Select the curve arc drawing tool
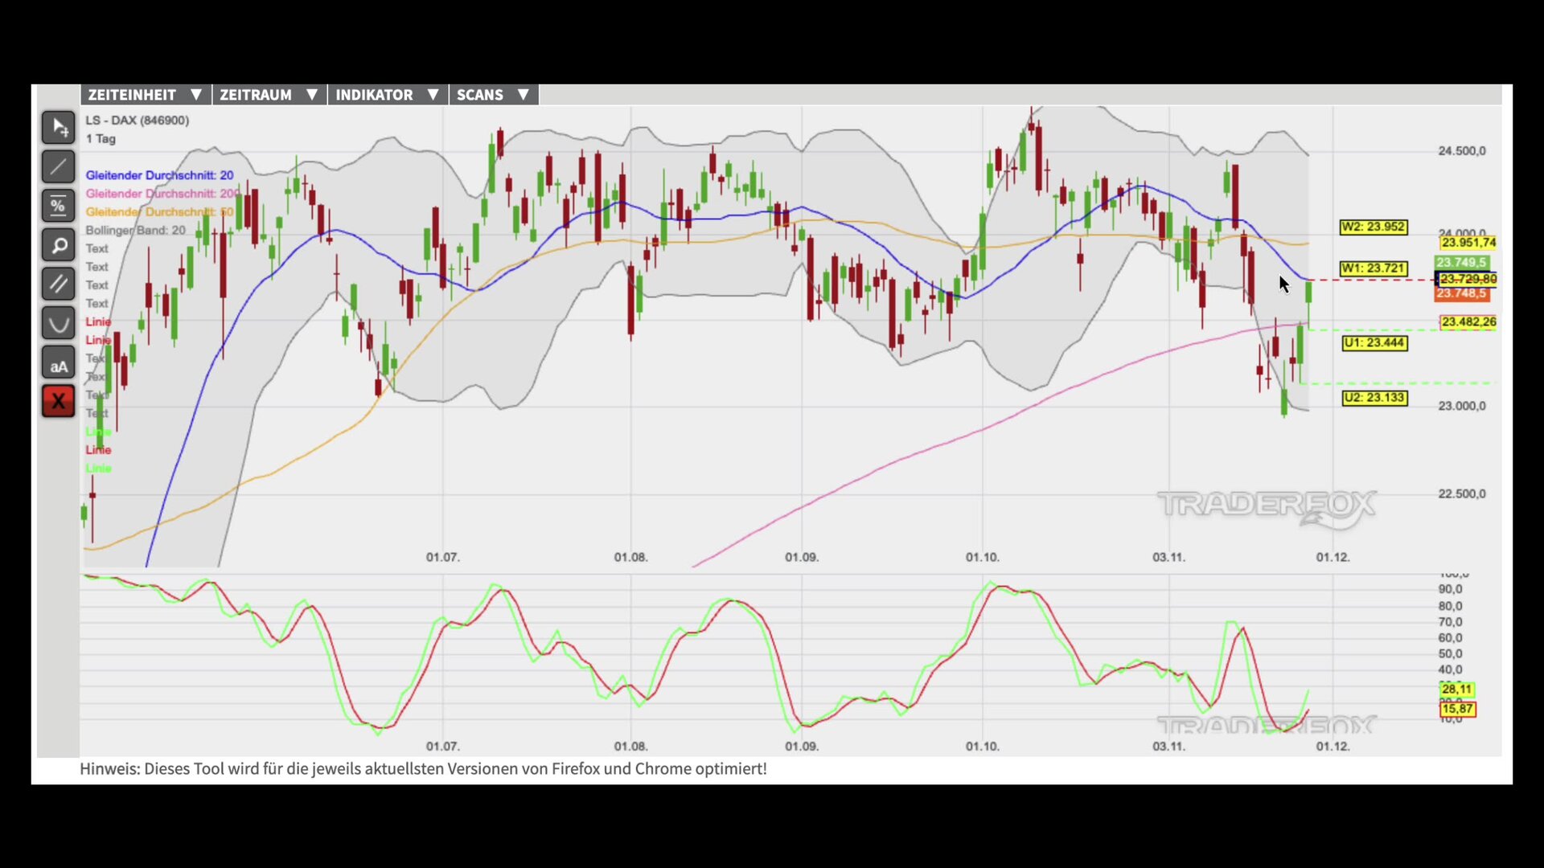 [x=59, y=323]
